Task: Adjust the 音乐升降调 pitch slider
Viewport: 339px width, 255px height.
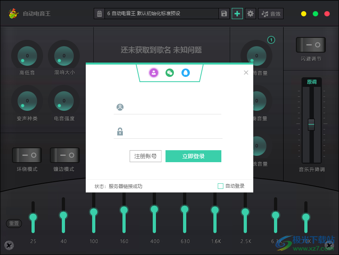Action: click(x=311, y=124)
